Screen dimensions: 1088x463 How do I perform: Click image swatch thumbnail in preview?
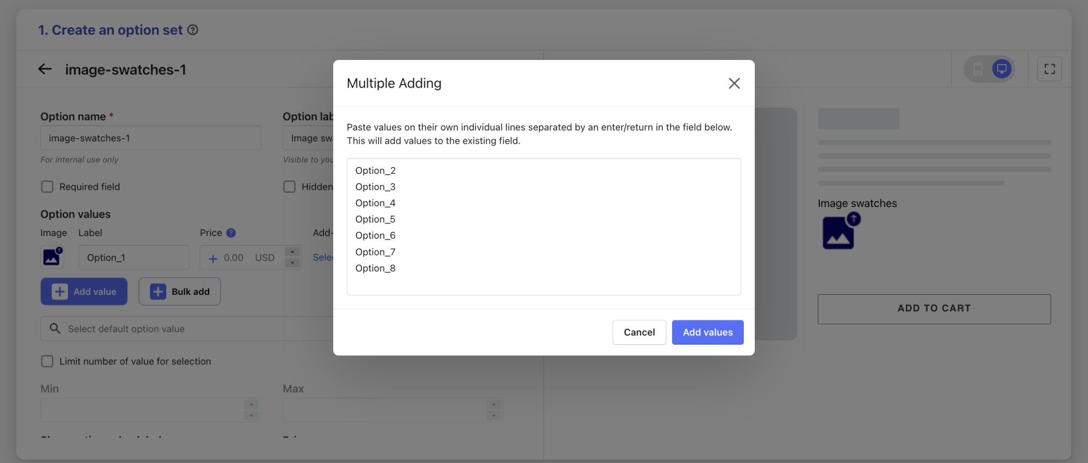839,232
